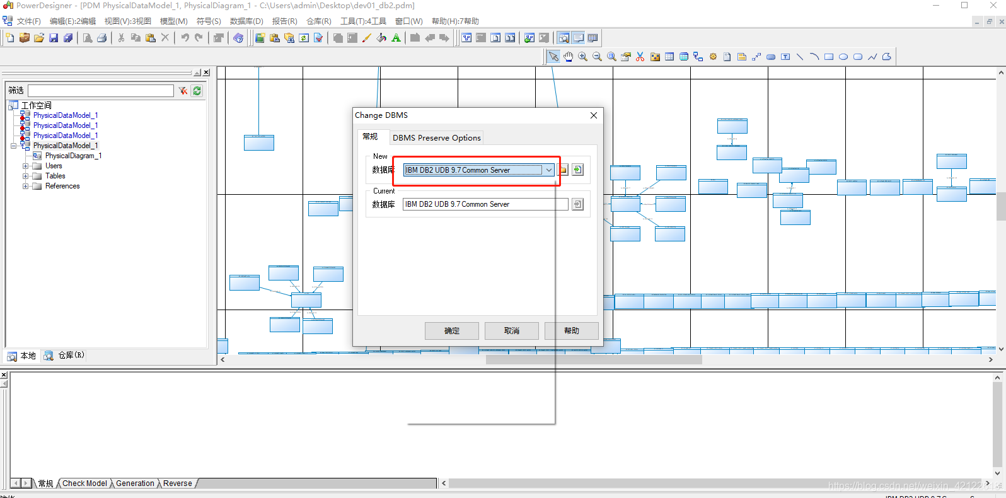Click the refresh filter icon in browser
1006x498 pixels.
click(x=197, y=91)
